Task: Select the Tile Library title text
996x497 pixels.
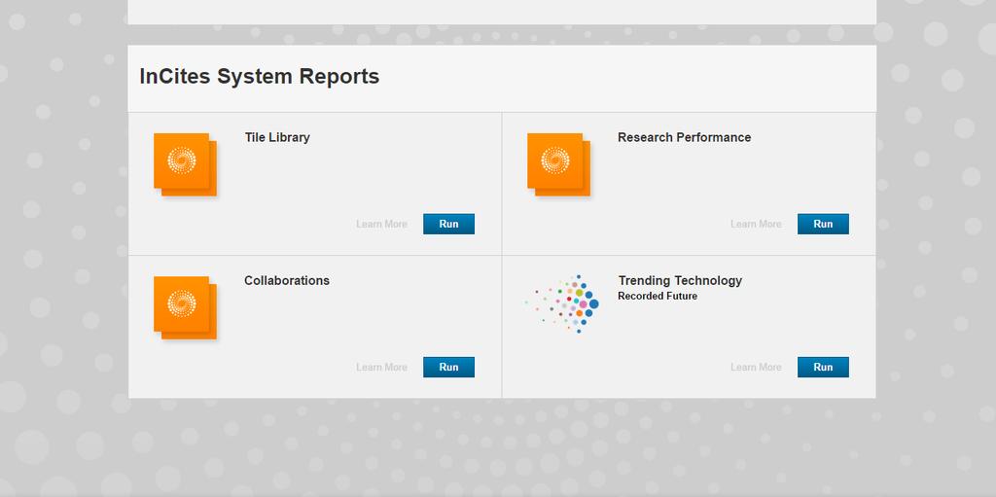Action: pyautogui.click(x=277, y=137)
